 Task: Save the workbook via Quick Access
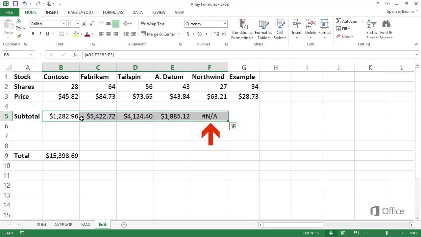tap(15, 4)
